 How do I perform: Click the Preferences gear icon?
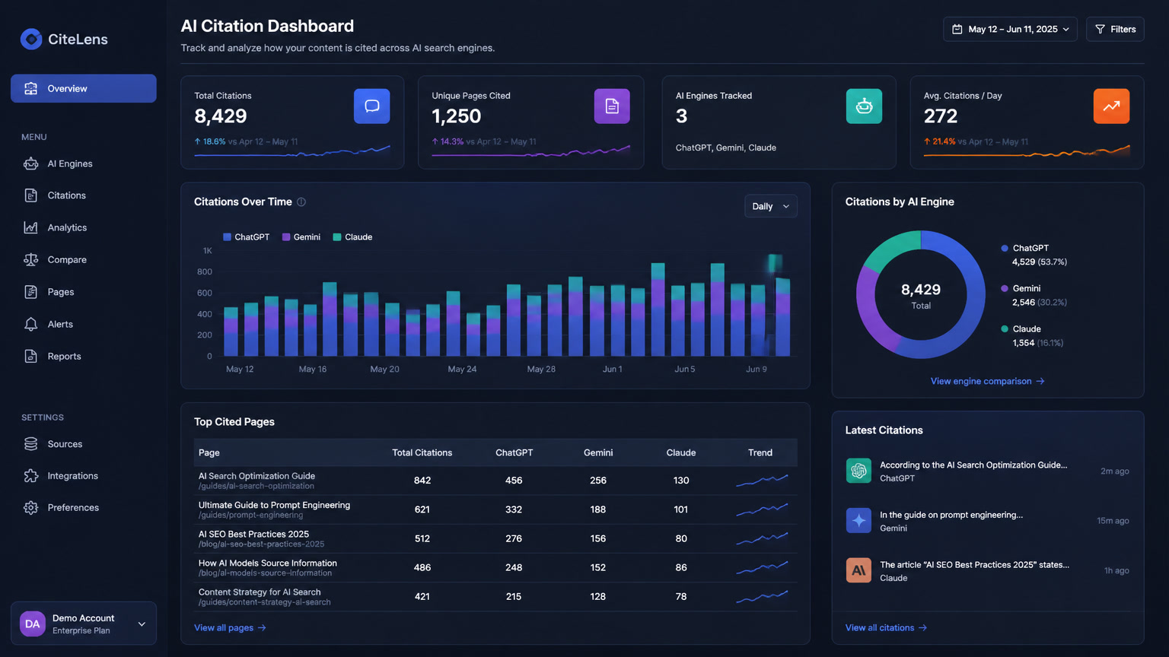30,508
